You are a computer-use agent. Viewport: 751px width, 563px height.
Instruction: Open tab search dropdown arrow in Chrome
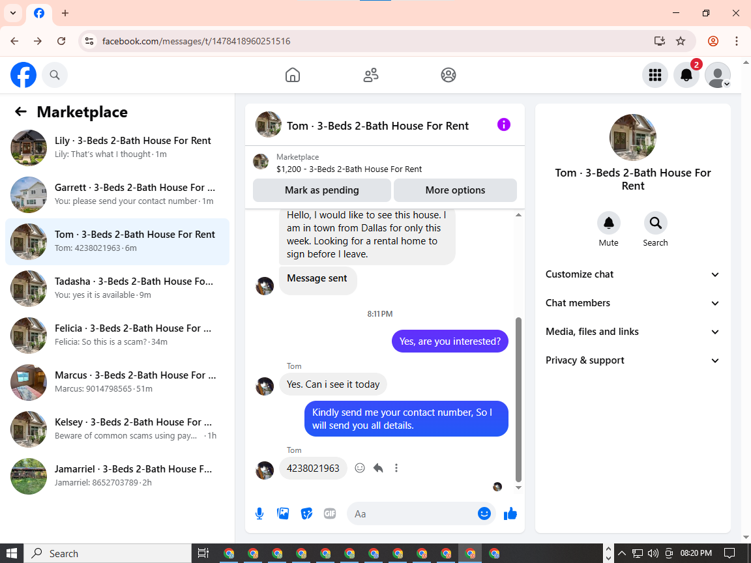pos(13,13)
